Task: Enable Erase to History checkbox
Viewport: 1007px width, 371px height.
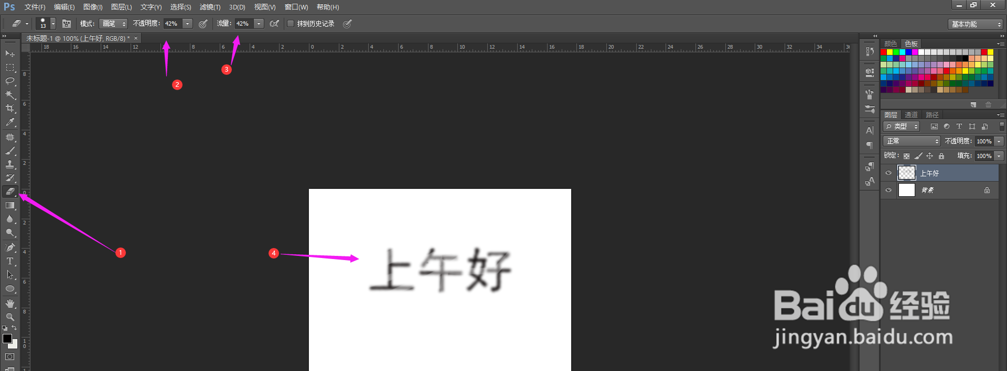Action: pyautogui.click(x=291, y=24)
